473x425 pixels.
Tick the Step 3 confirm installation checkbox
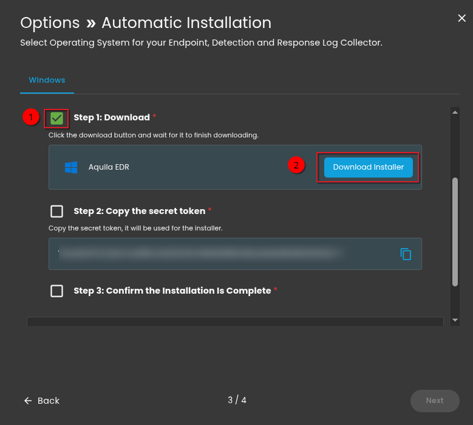56,291
